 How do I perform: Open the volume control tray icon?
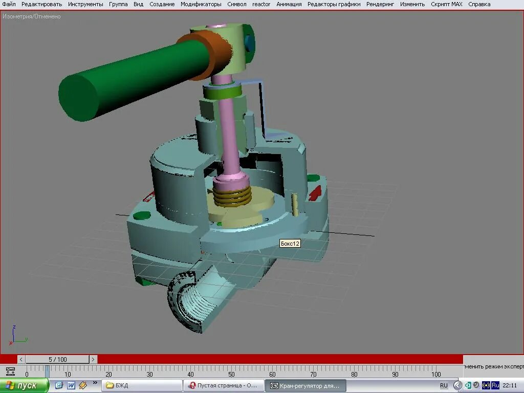pyautogui.click(x=475, y=385)
